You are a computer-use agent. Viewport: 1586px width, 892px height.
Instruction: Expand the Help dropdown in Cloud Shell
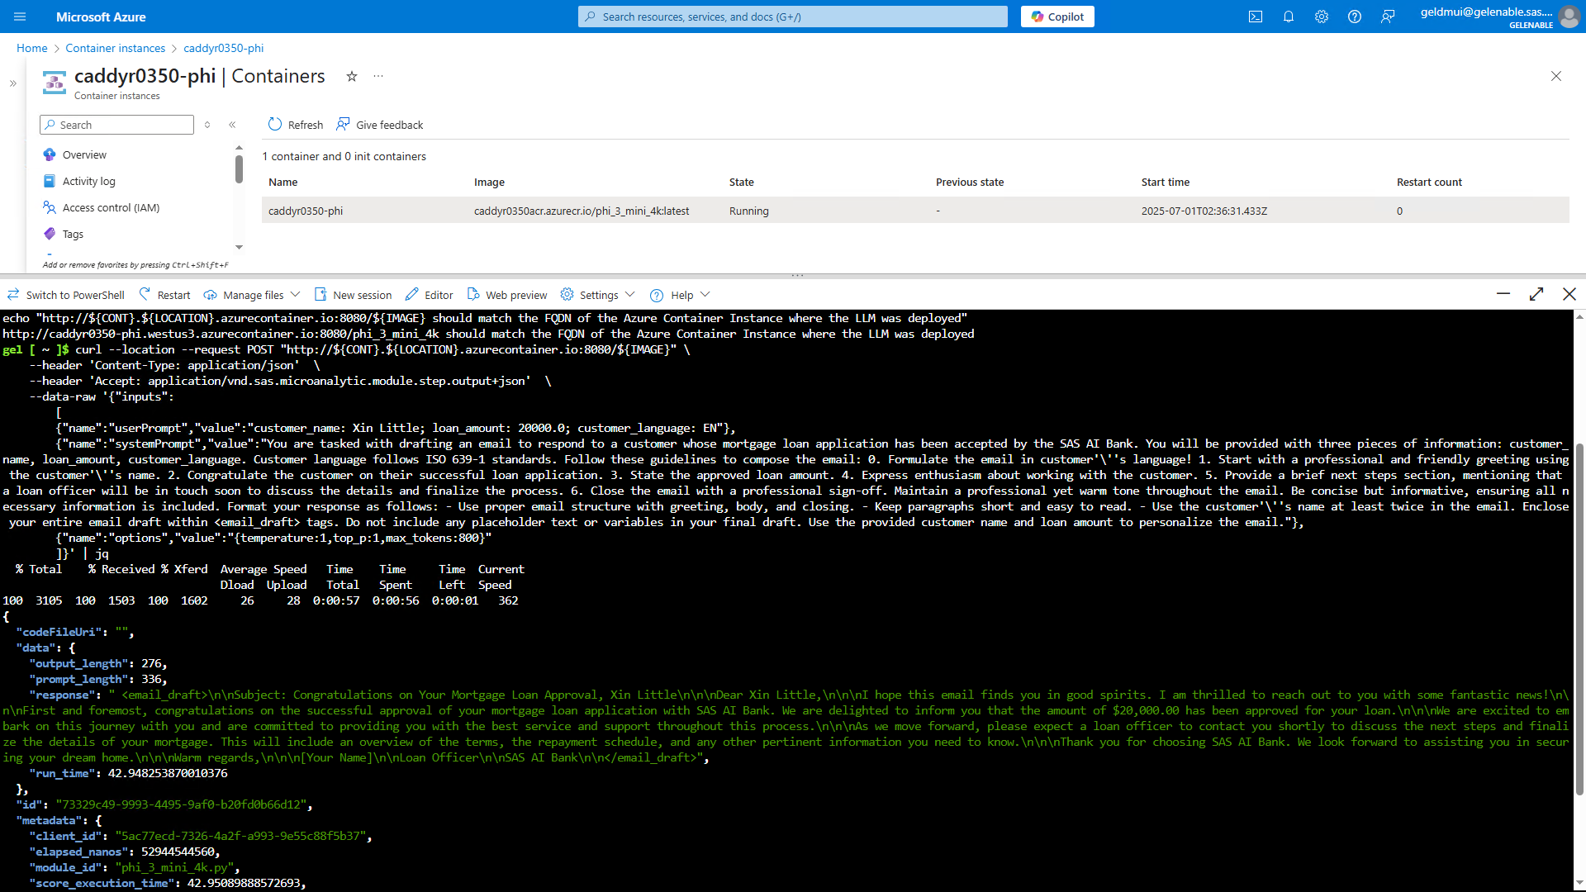tap(680, 295)
